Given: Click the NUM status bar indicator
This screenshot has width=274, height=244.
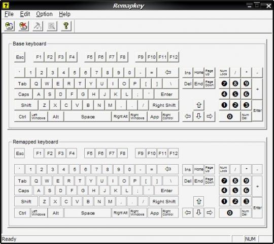Looking at the screenshot, I should point(250,239).
